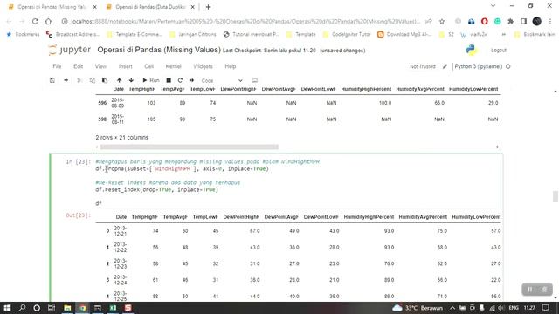Open Windows Start menu
559x314 pixels.
click(7, 308)
